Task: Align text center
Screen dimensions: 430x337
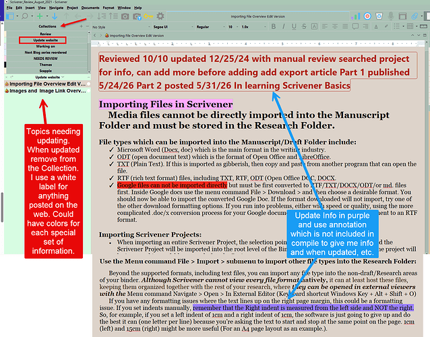Action: [x=335, y=26]
